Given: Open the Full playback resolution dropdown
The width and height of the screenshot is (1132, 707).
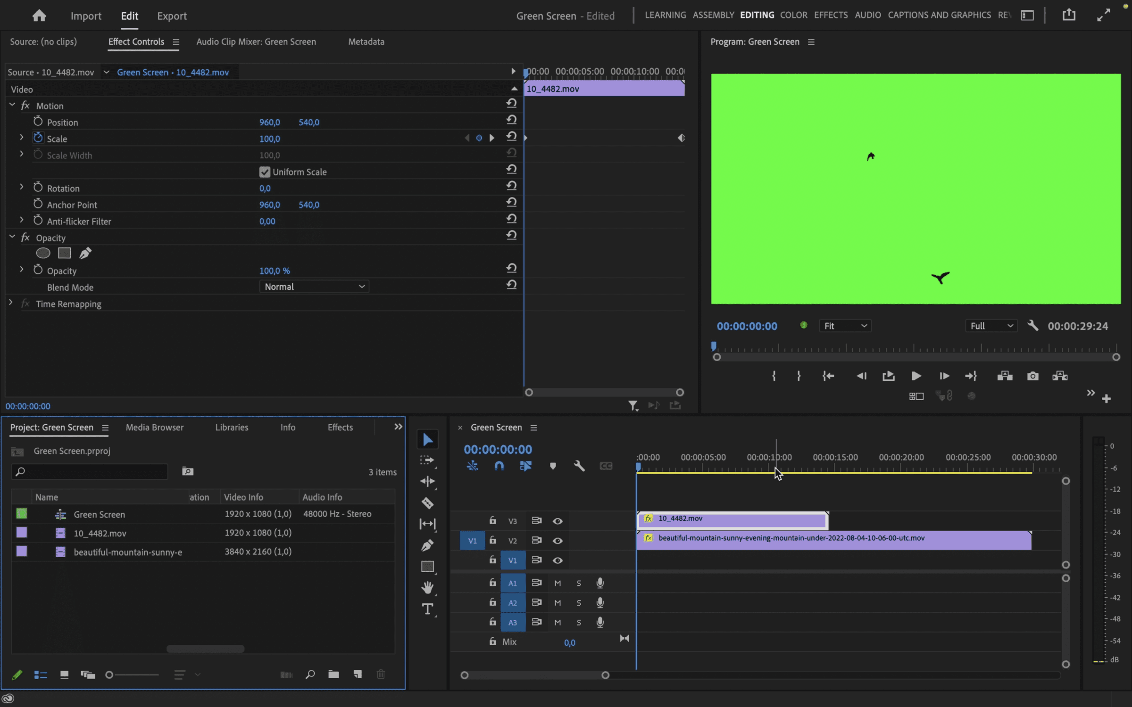Looking at the screenshot, I should (x=991, y=326).
